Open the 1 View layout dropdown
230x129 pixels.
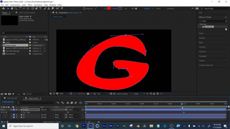137,94
